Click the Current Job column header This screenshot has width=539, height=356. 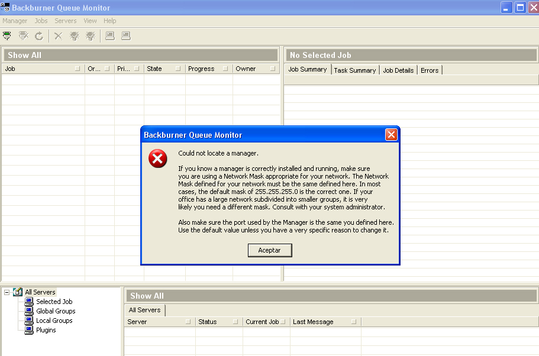pyautogui.click(x=266, y=322)
